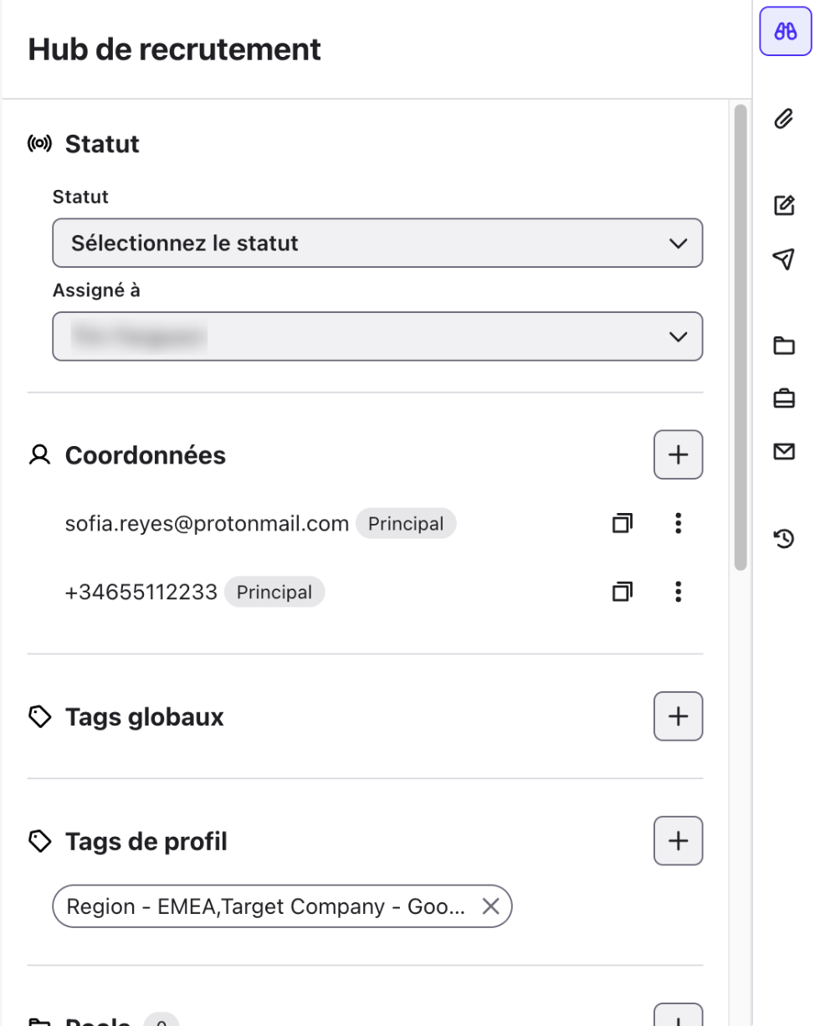Viewport: 820px width, 1026px height.
Task: Open the briefcase jobs icon
Action: click(783, 399)
